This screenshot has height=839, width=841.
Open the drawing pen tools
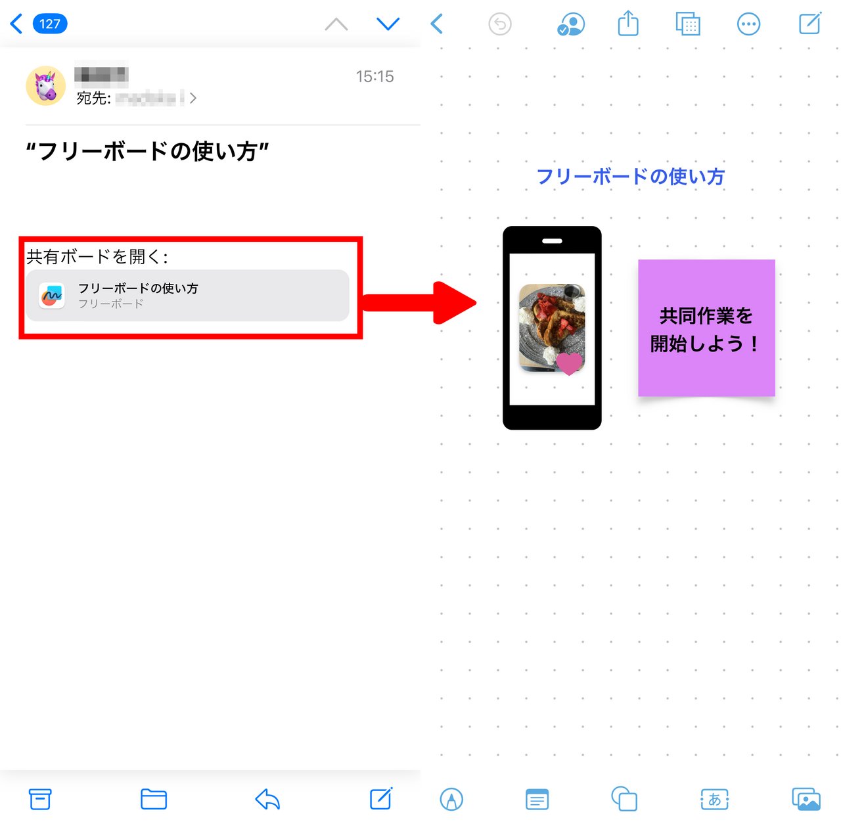(x=451, y=800)
